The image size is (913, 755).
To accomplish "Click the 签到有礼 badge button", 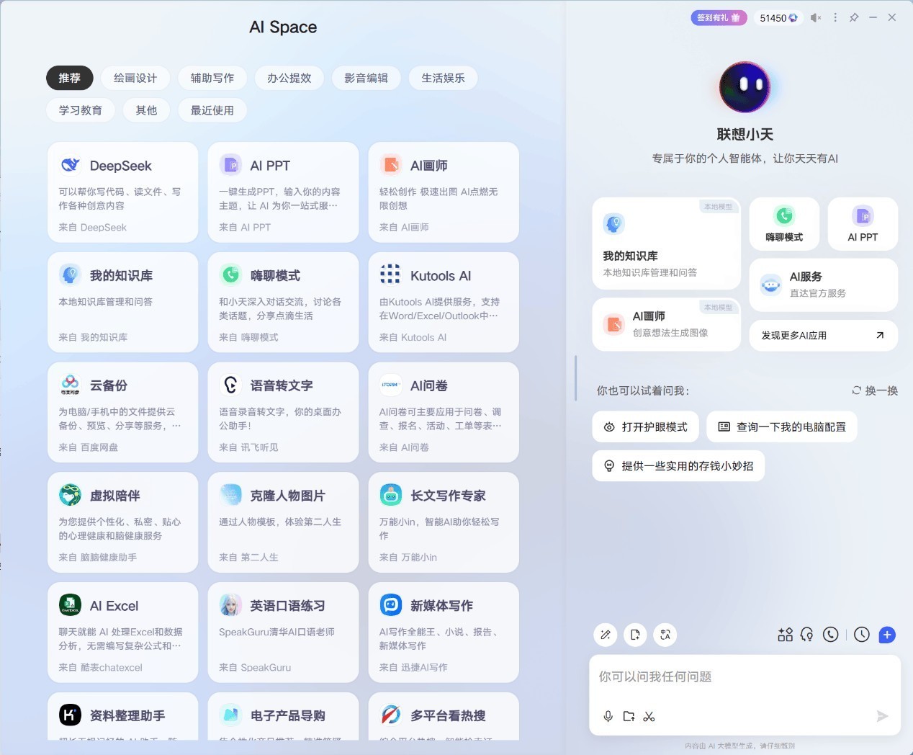I will pos(719,18).
